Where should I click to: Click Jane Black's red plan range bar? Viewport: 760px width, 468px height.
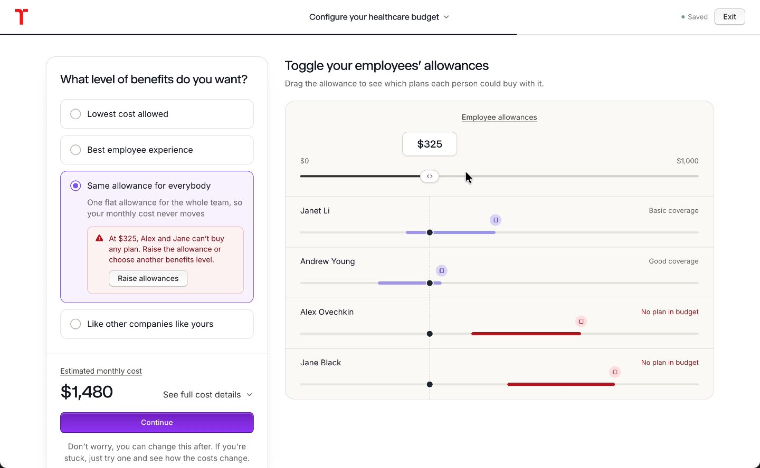pyautogui.click(x=561, y=384)
